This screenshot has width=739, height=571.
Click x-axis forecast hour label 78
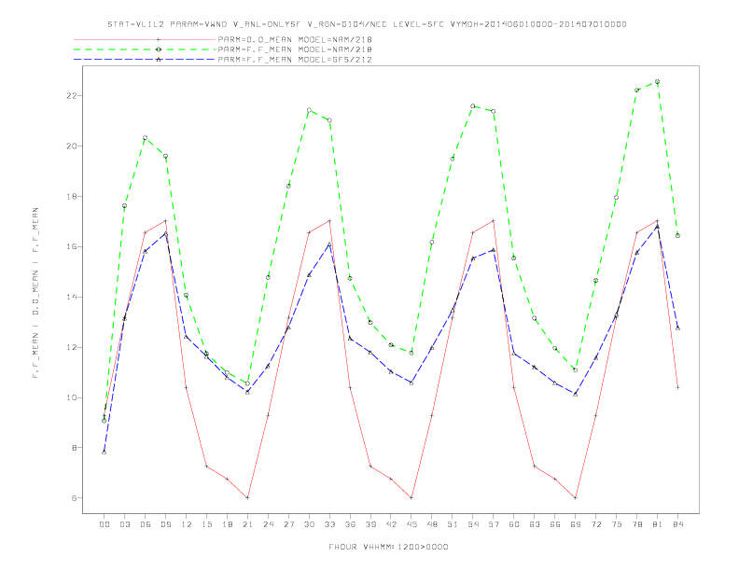(636, 524)
